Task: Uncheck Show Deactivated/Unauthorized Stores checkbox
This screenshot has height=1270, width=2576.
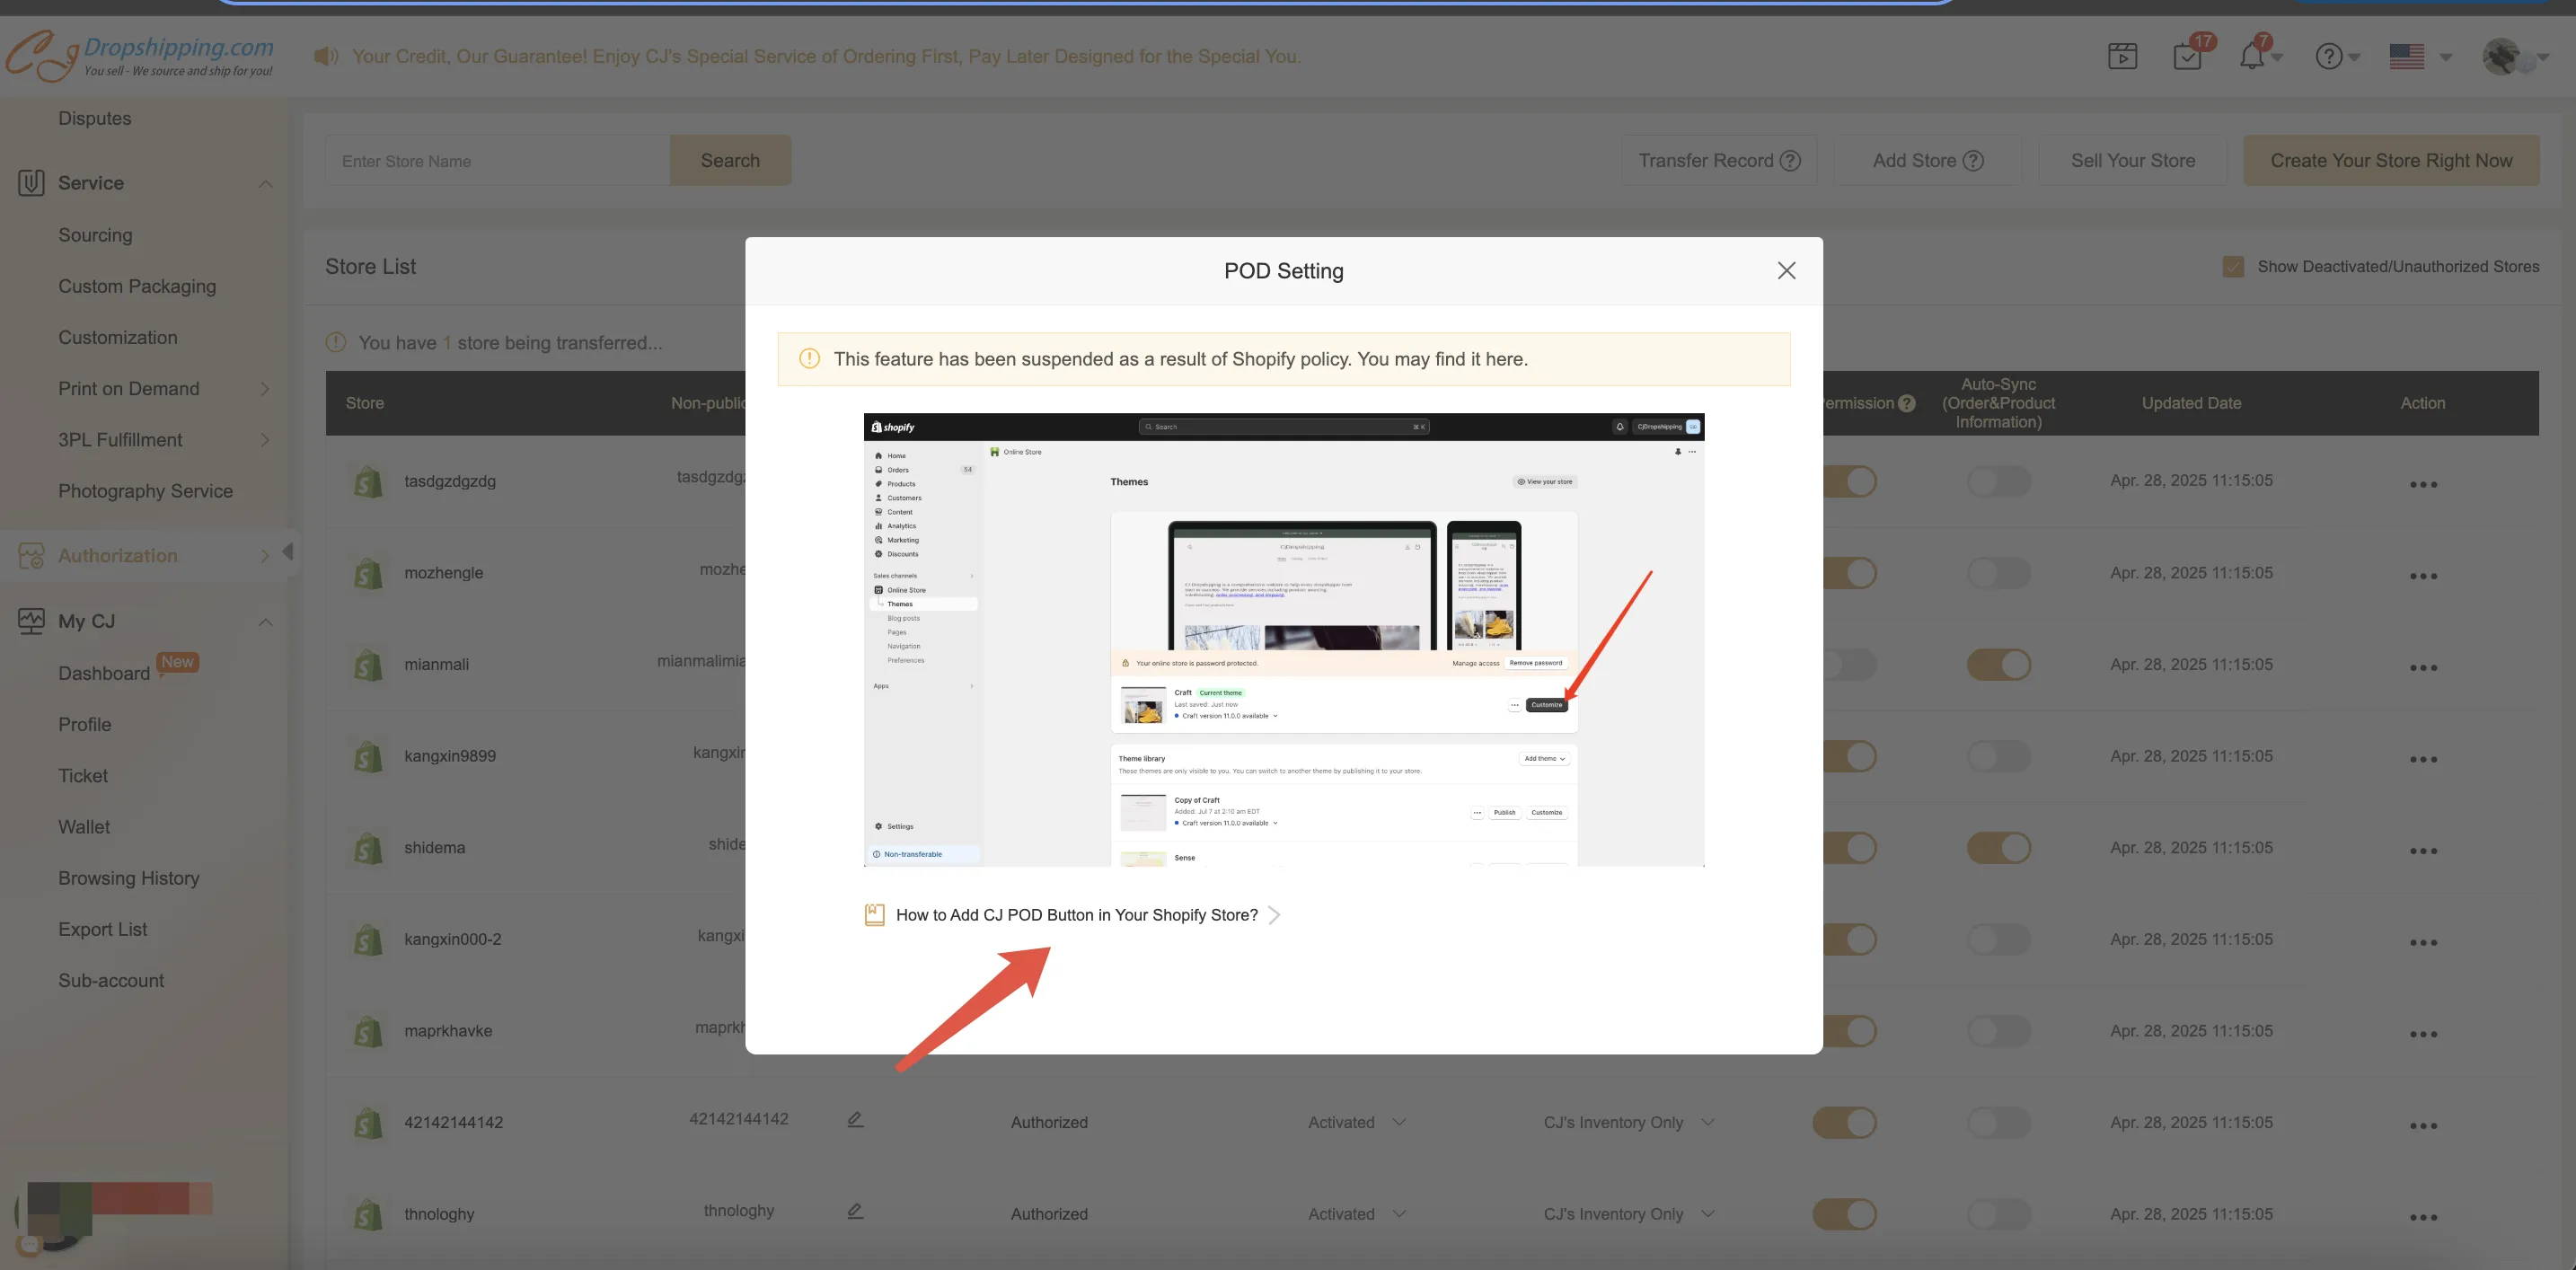Action: (2232, 267)
